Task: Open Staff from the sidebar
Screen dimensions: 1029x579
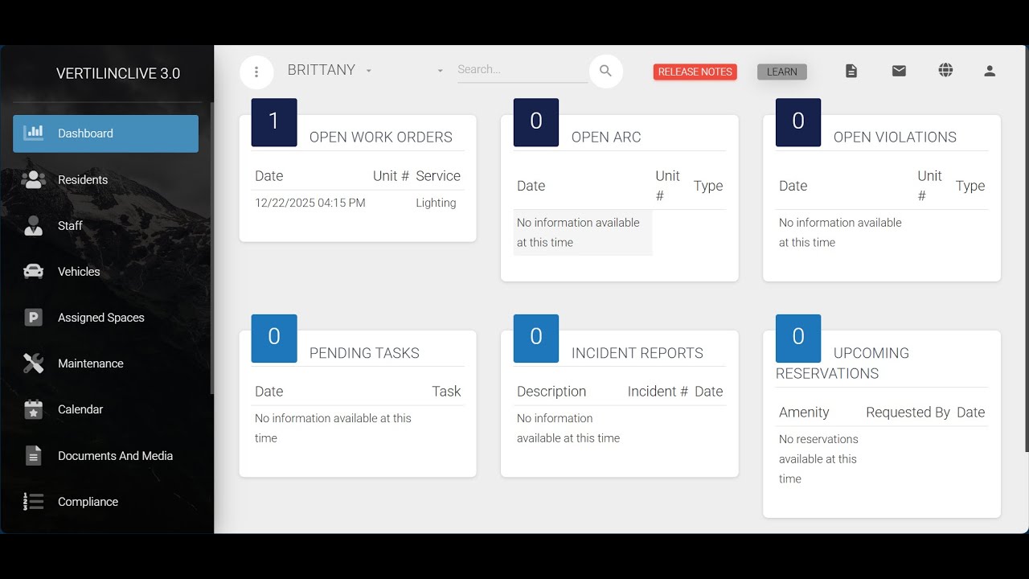Action: coord(105,225)
